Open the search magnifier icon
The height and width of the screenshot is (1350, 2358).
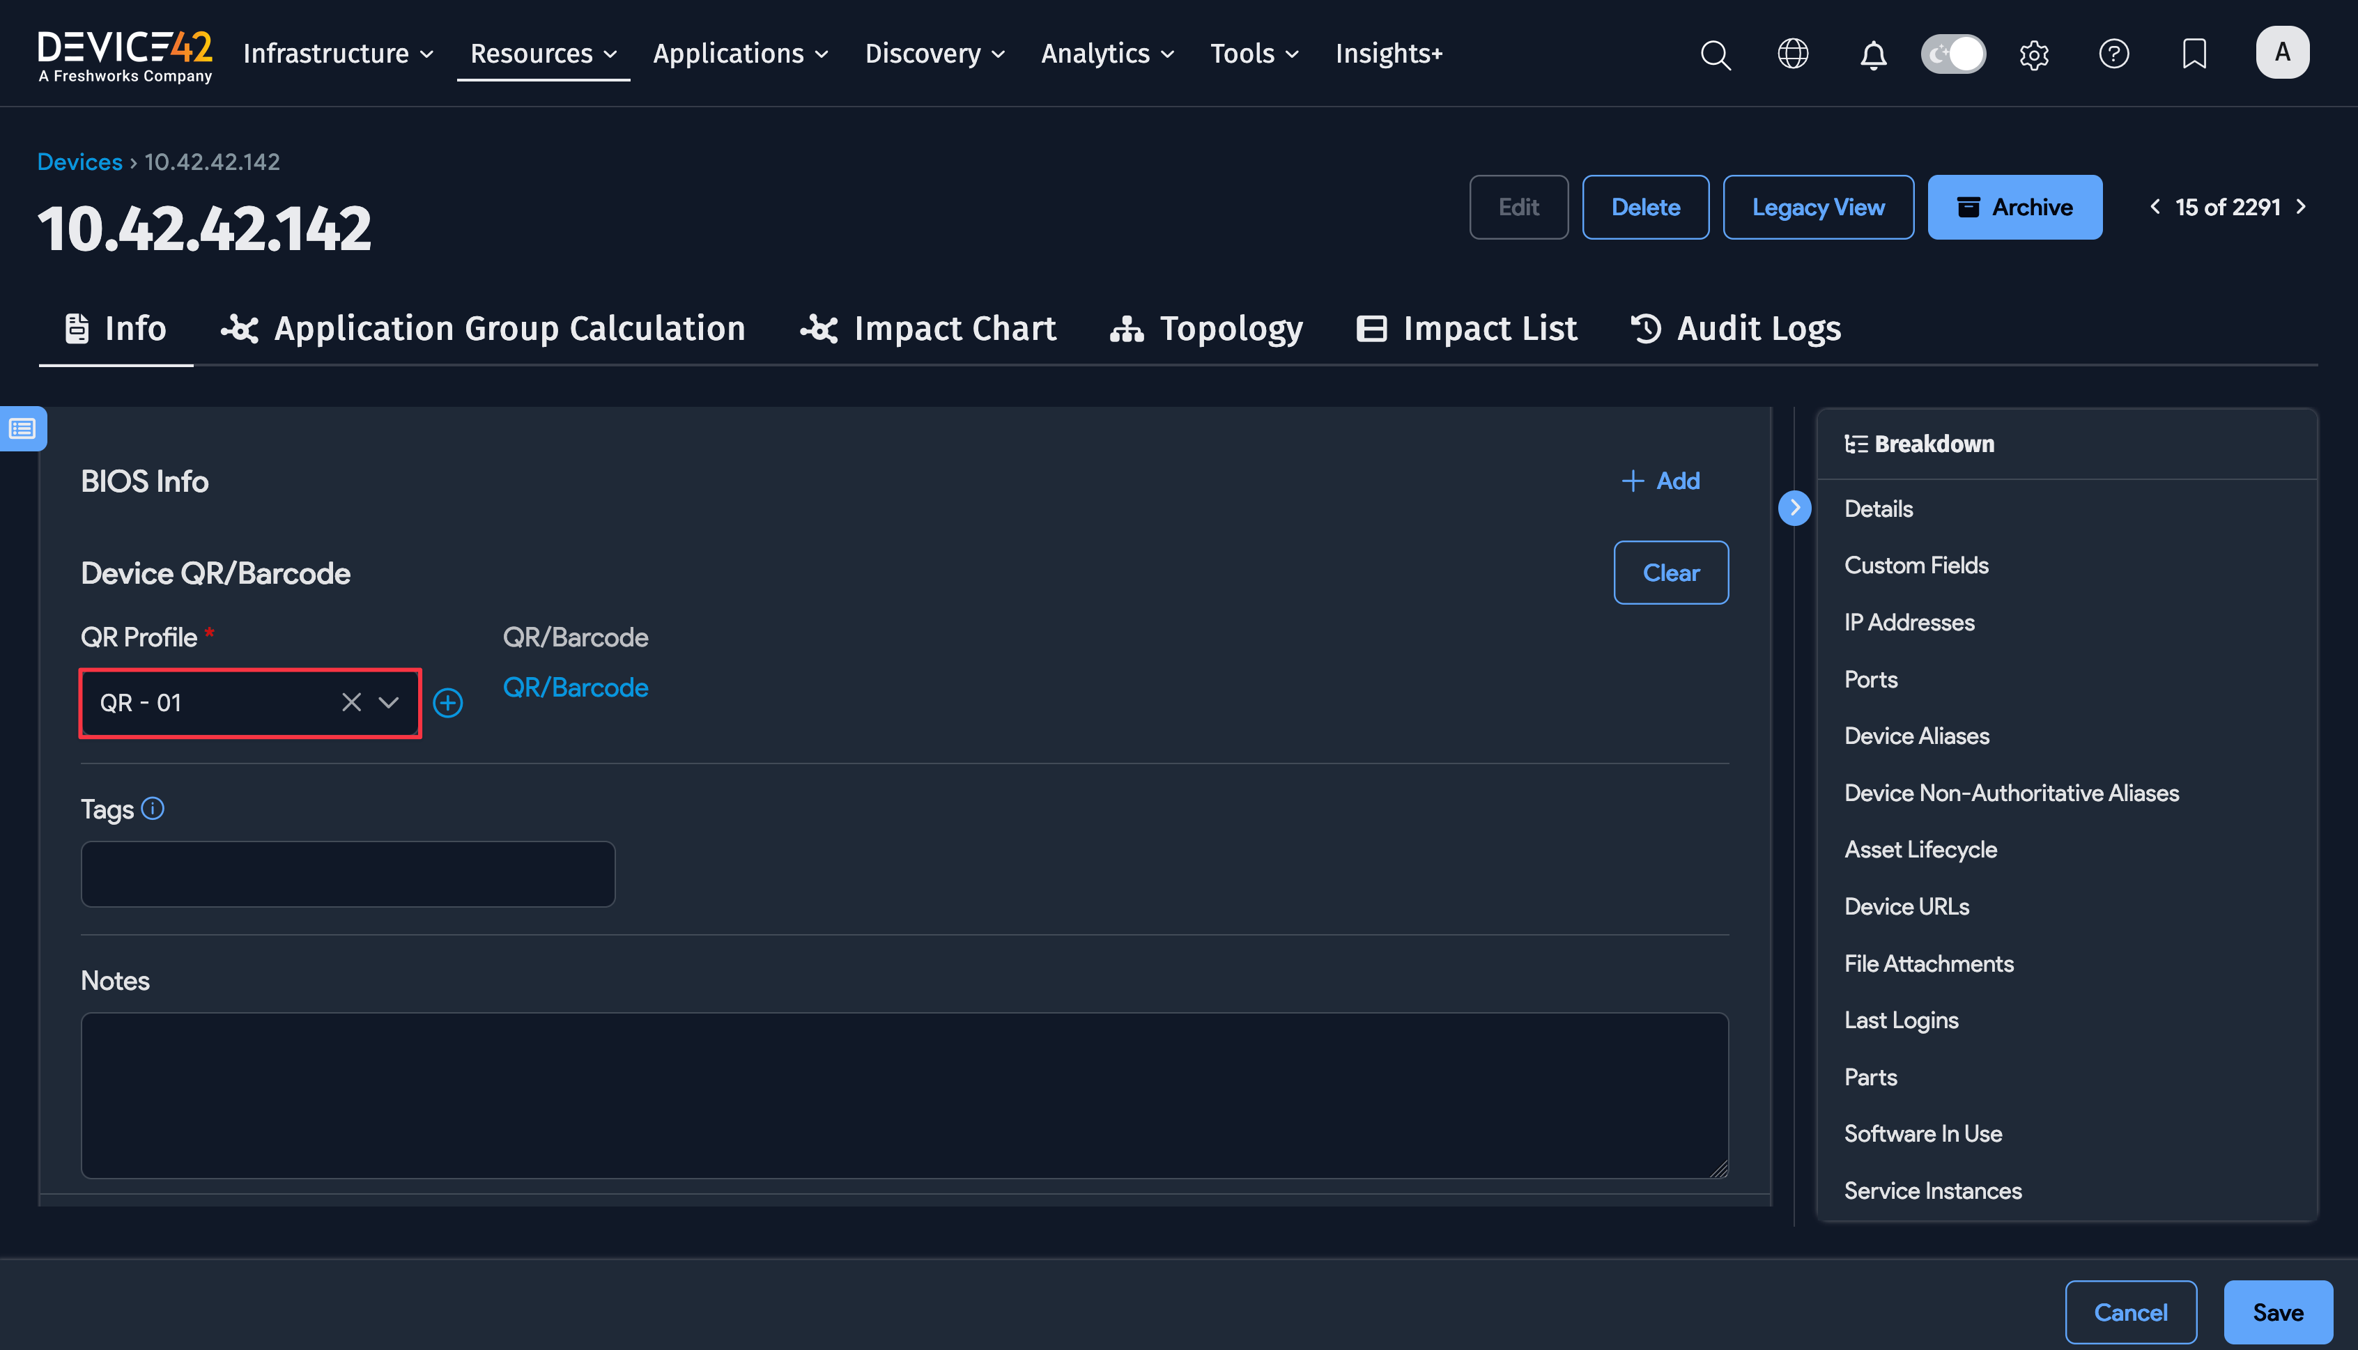(1714, 54)
